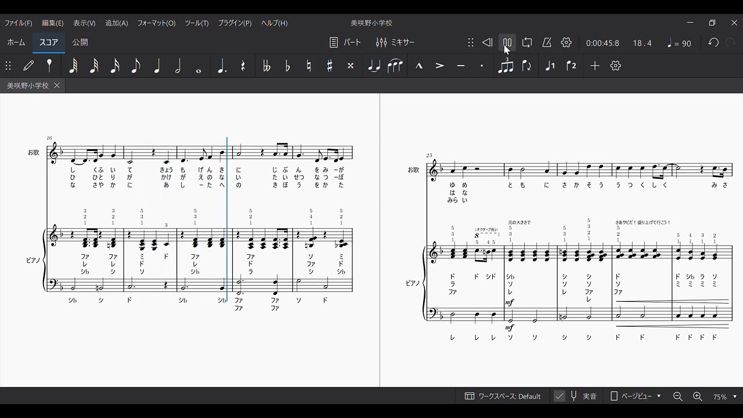Select voice 2

pyautogui.click(x=571, y=66)
